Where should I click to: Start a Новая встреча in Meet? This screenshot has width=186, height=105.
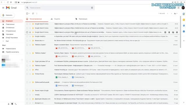tap(11, 49)
